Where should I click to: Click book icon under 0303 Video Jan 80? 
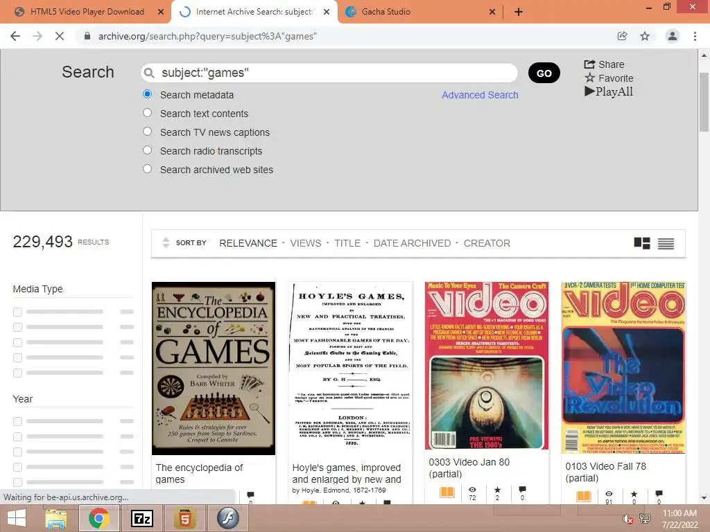447,492
